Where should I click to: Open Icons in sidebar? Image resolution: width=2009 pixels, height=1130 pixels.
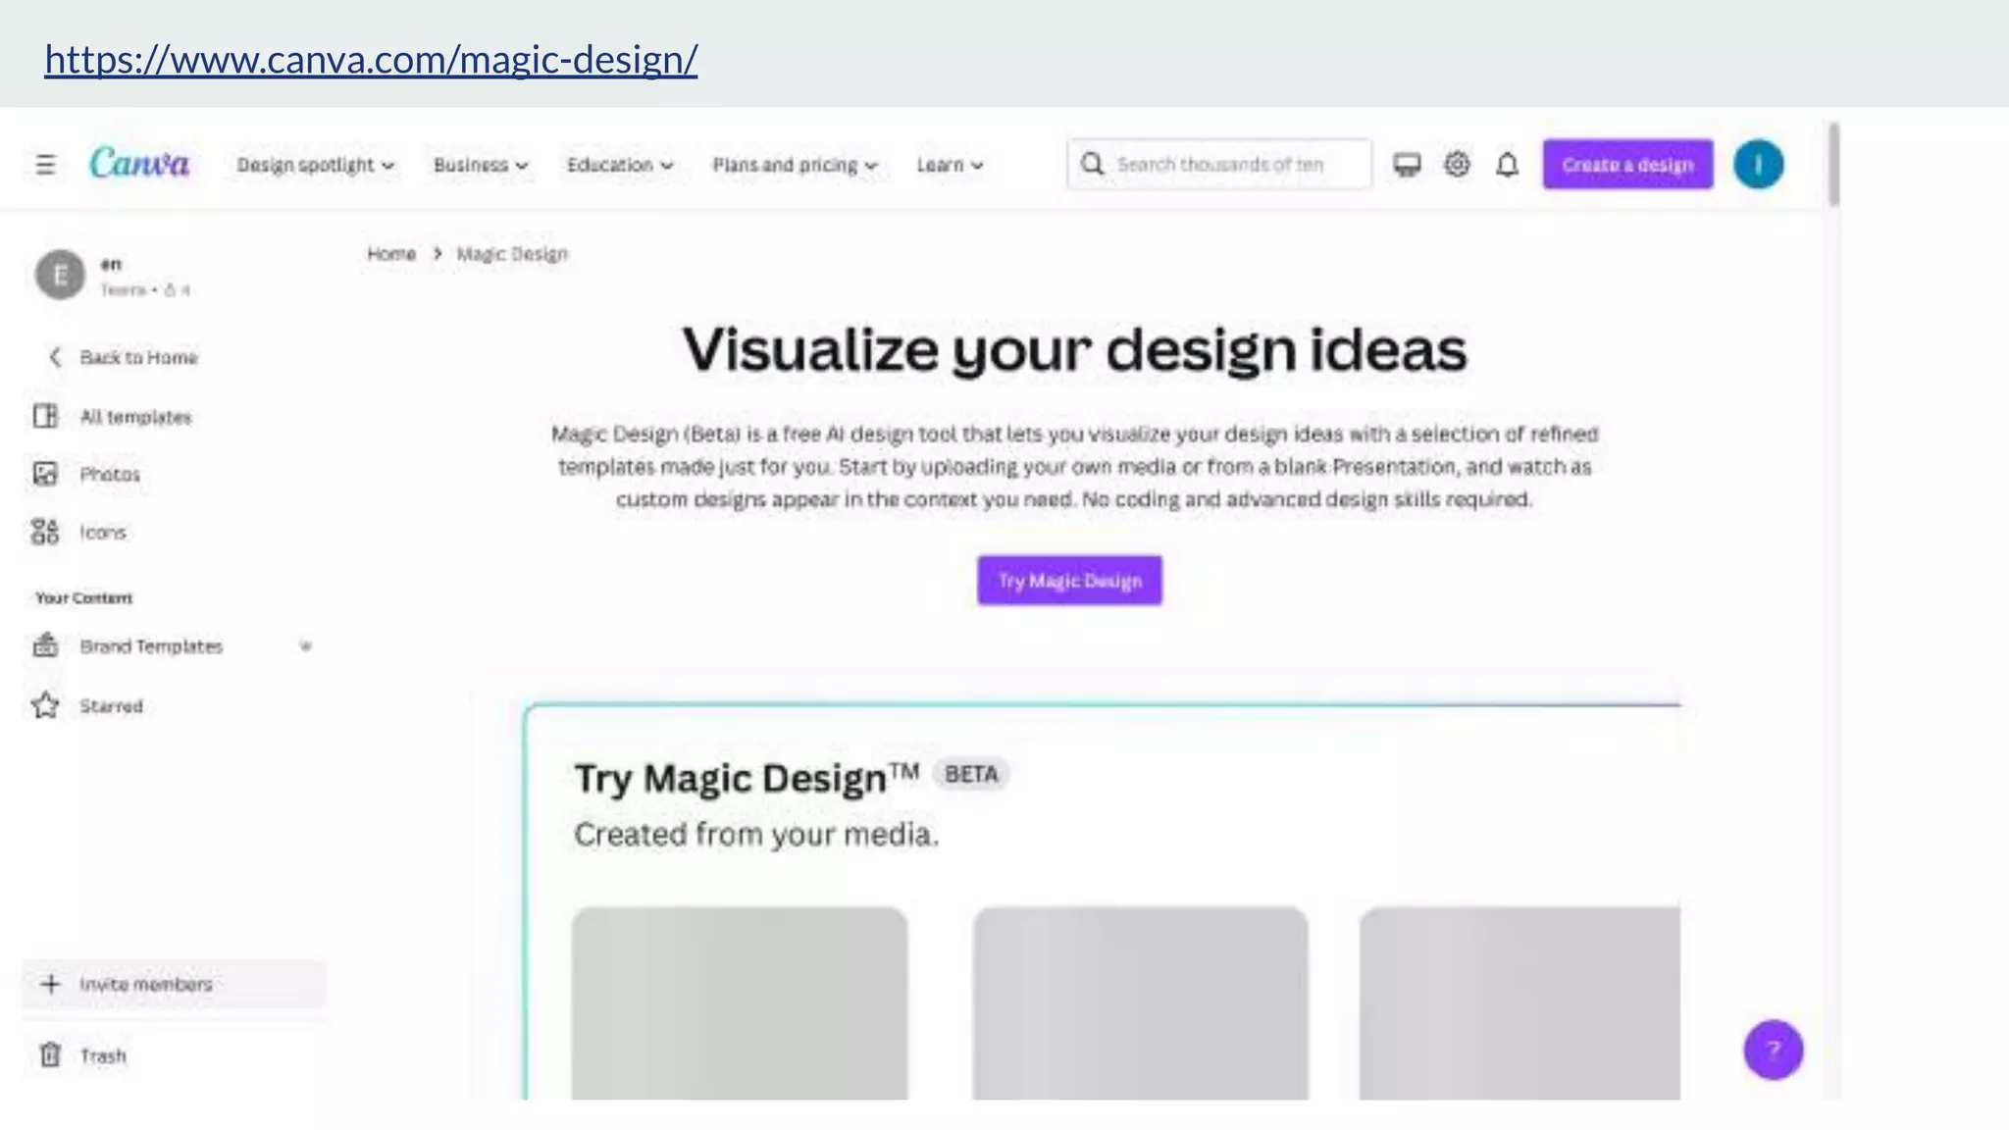tap(103, 532)
